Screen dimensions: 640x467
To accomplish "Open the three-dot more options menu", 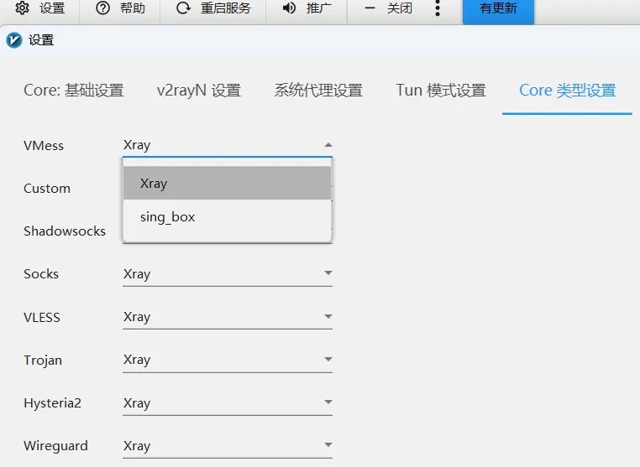I will click(x=438, y=8).
